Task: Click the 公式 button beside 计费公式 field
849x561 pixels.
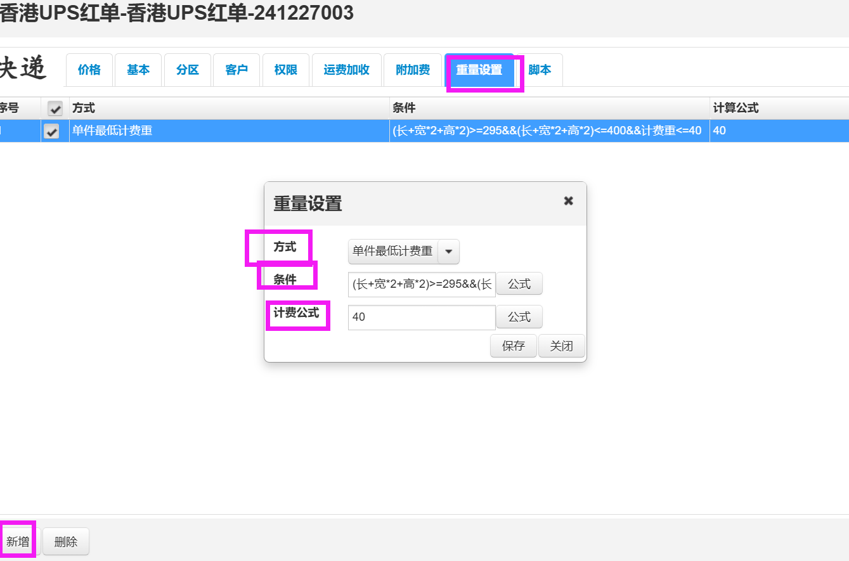Action: (x=519, y=316)
